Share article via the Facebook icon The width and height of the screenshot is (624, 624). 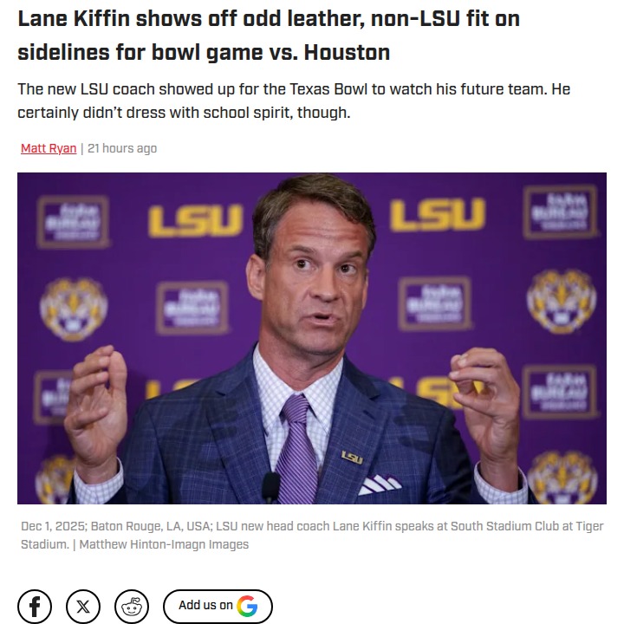coord(35,606)
